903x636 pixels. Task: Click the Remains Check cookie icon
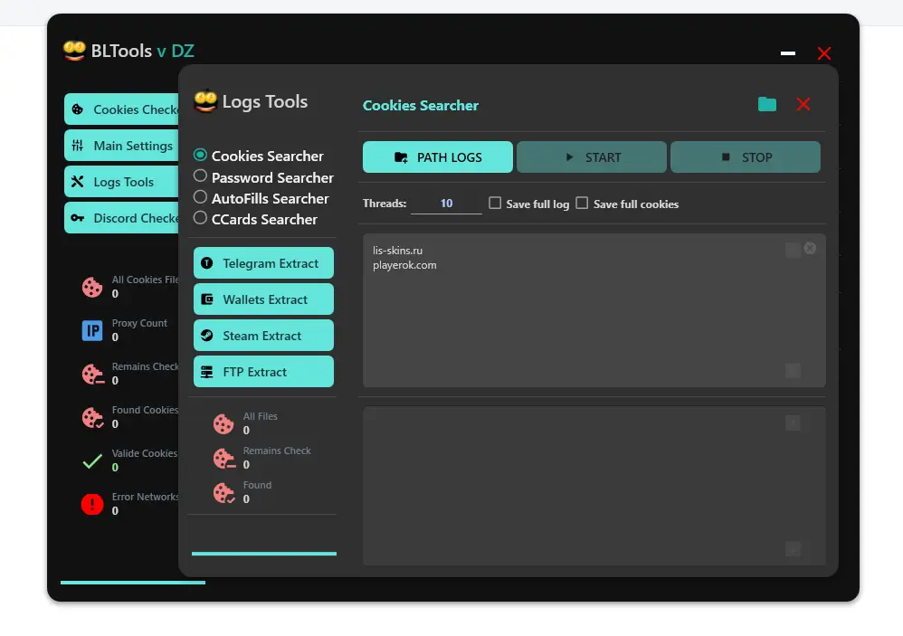(x=91, y=374)
